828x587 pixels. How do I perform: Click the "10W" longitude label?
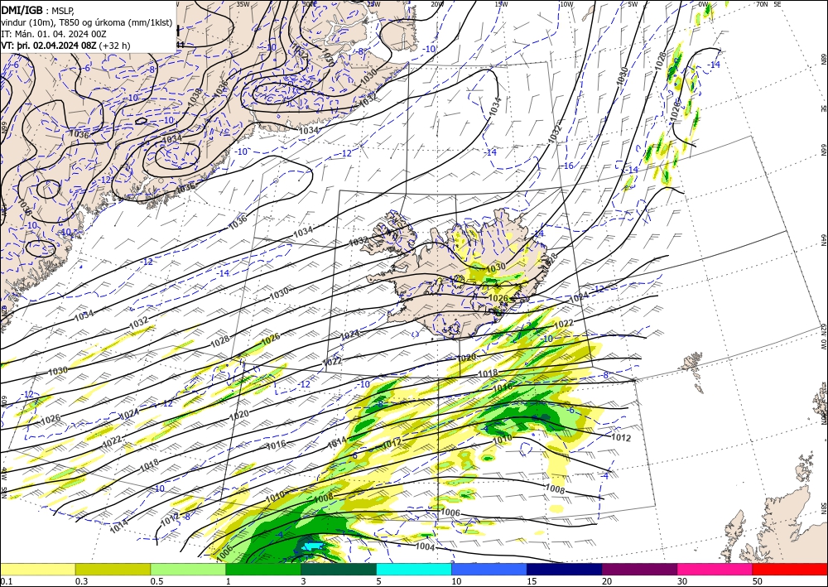pyautogui.click(x=566, y=3)
